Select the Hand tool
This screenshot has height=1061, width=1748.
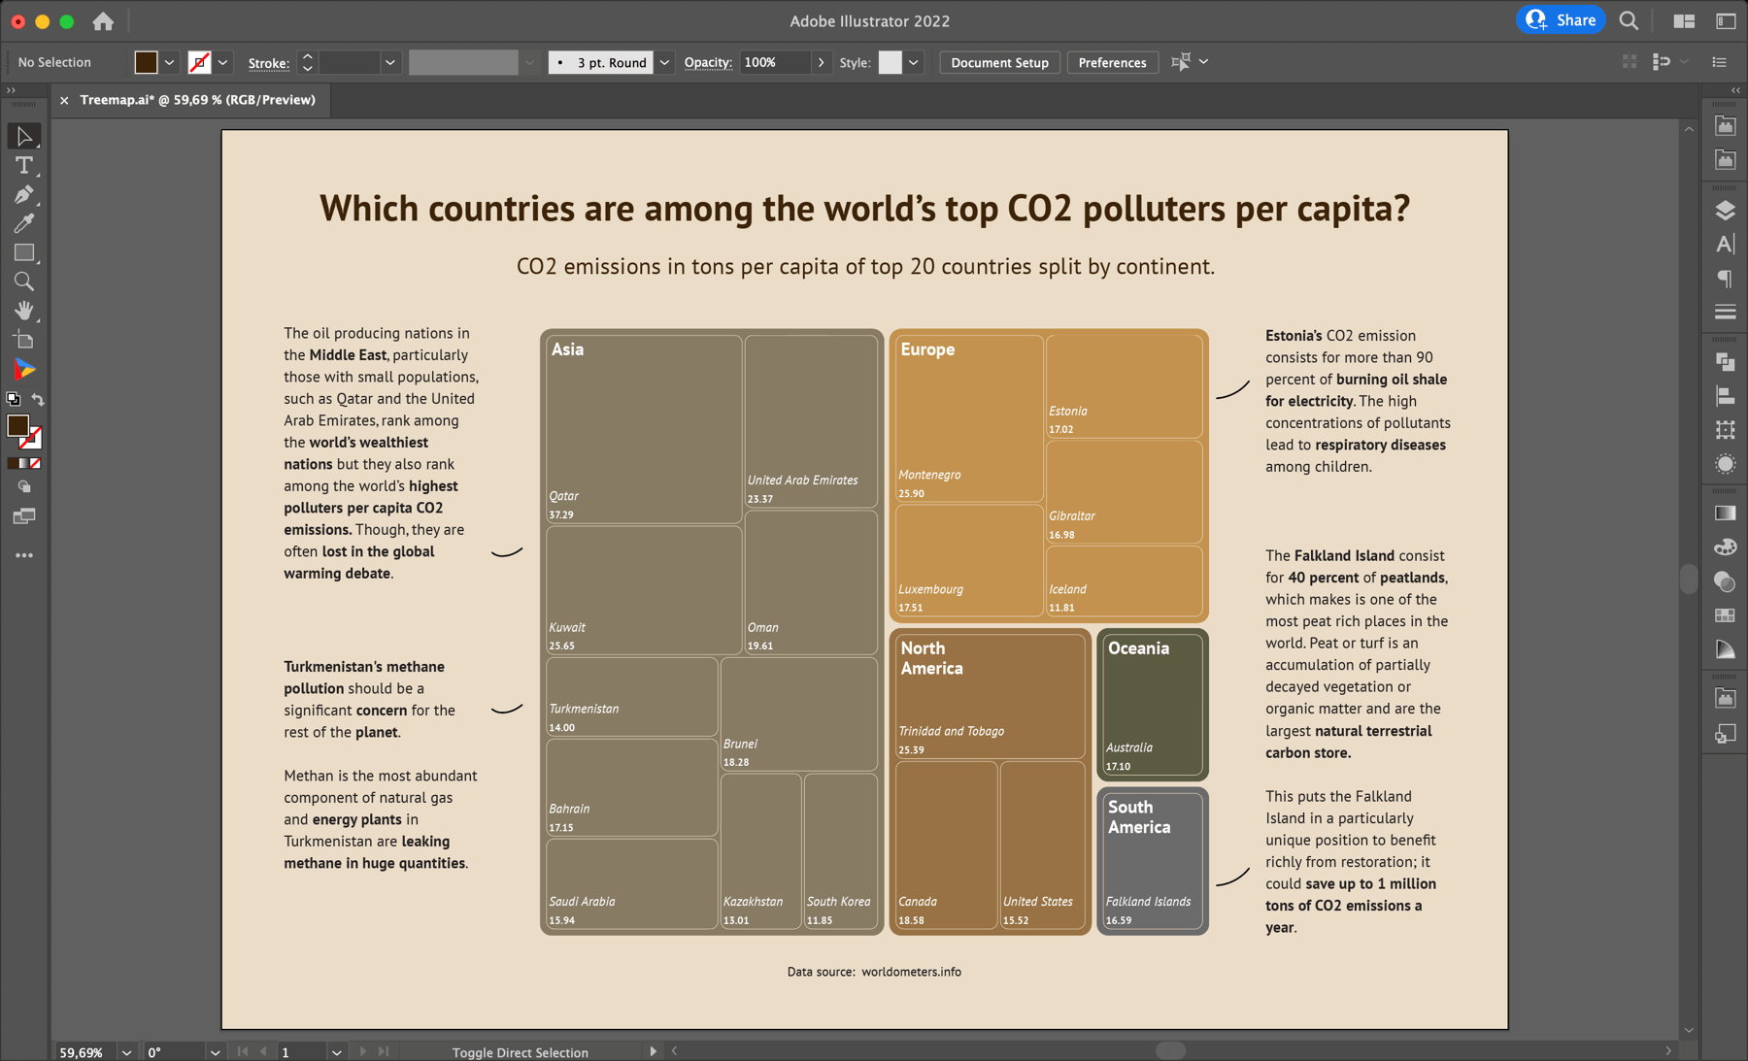[23, 311]
